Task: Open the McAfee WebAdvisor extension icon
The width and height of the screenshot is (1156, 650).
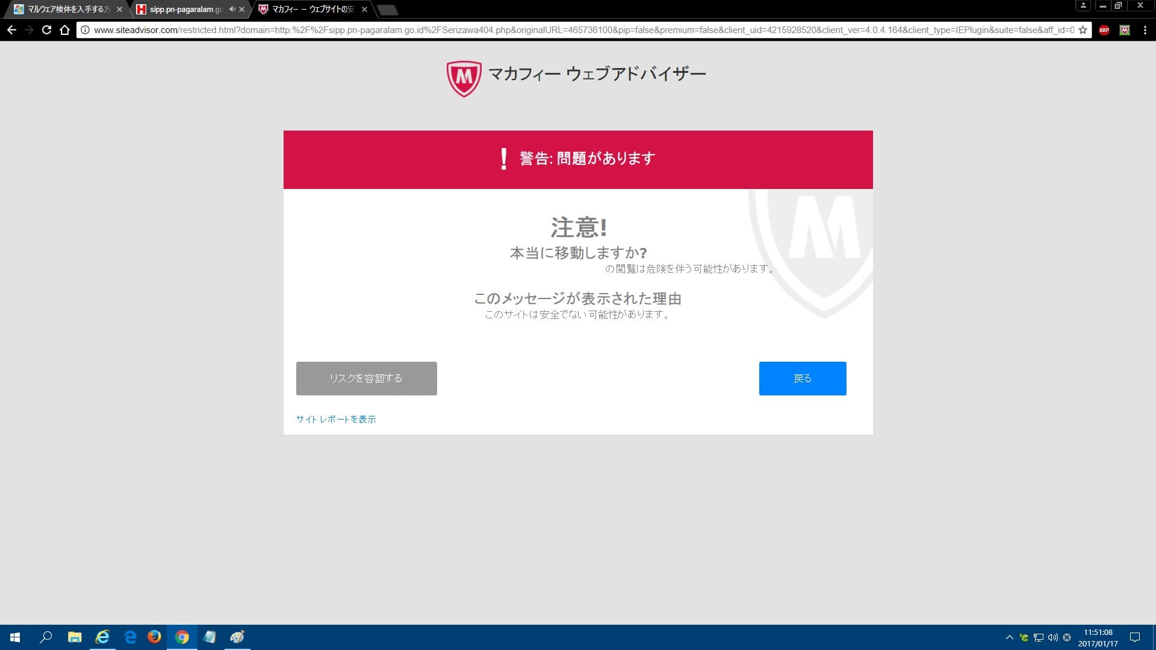Action: point(1124,30)
